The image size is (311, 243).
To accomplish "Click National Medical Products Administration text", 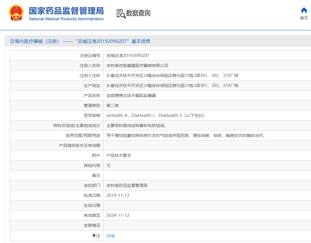I will (66, 19).
